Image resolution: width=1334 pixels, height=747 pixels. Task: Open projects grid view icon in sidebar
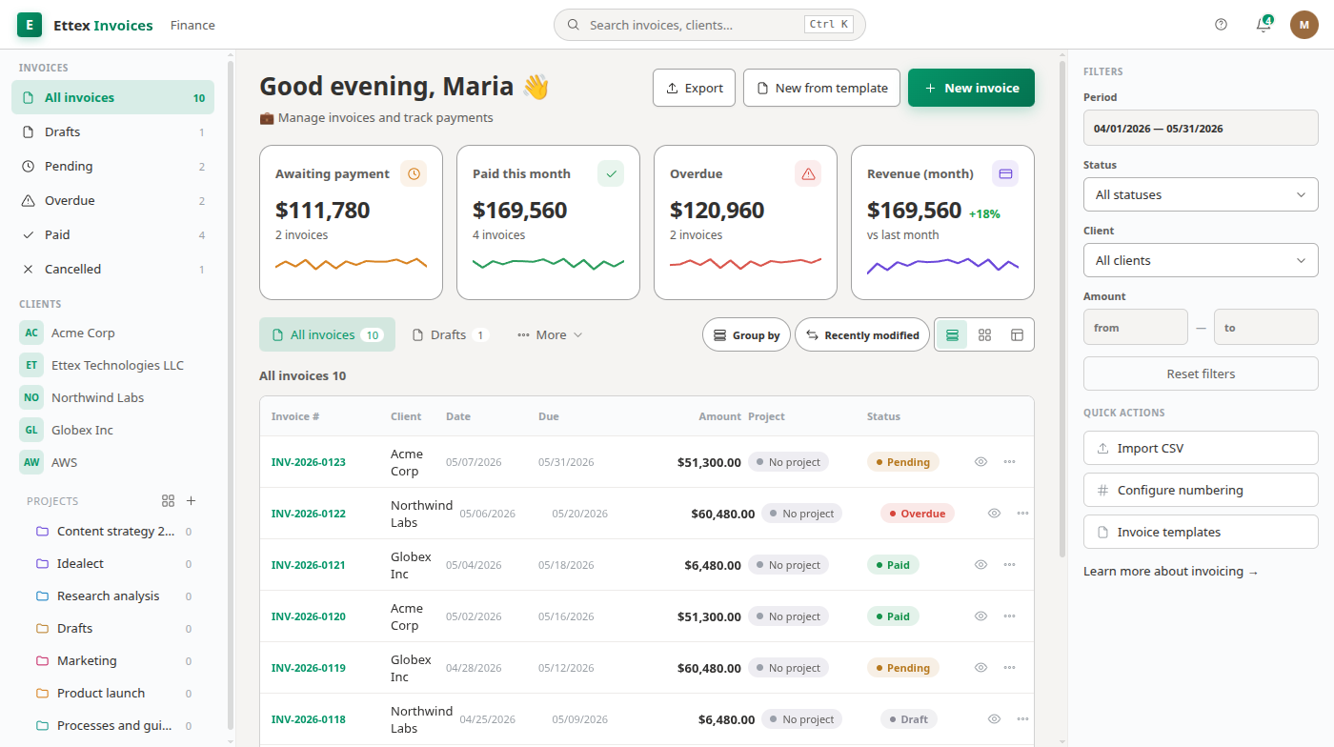[x=169, y=501]
